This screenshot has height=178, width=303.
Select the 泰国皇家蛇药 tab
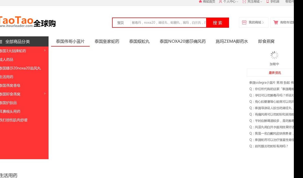(107, 41)
